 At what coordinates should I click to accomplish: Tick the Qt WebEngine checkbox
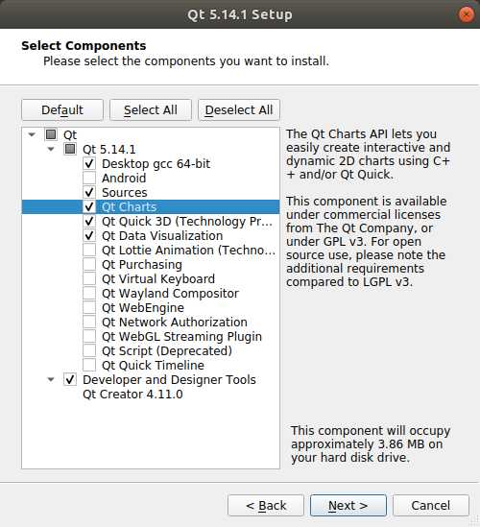click(x=89, y=308)
